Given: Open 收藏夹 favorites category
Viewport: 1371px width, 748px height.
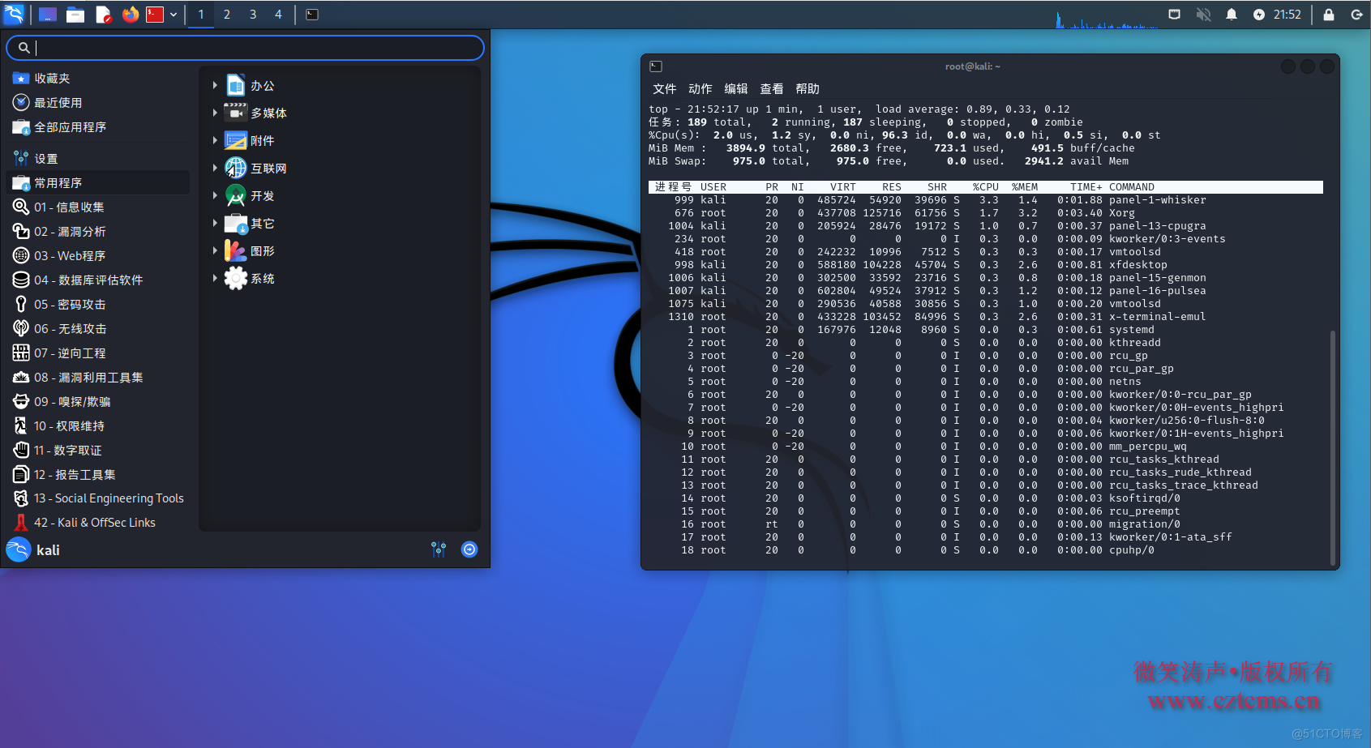Looking at the screenshot, I should pyautogui.click(x=97, y=79).
